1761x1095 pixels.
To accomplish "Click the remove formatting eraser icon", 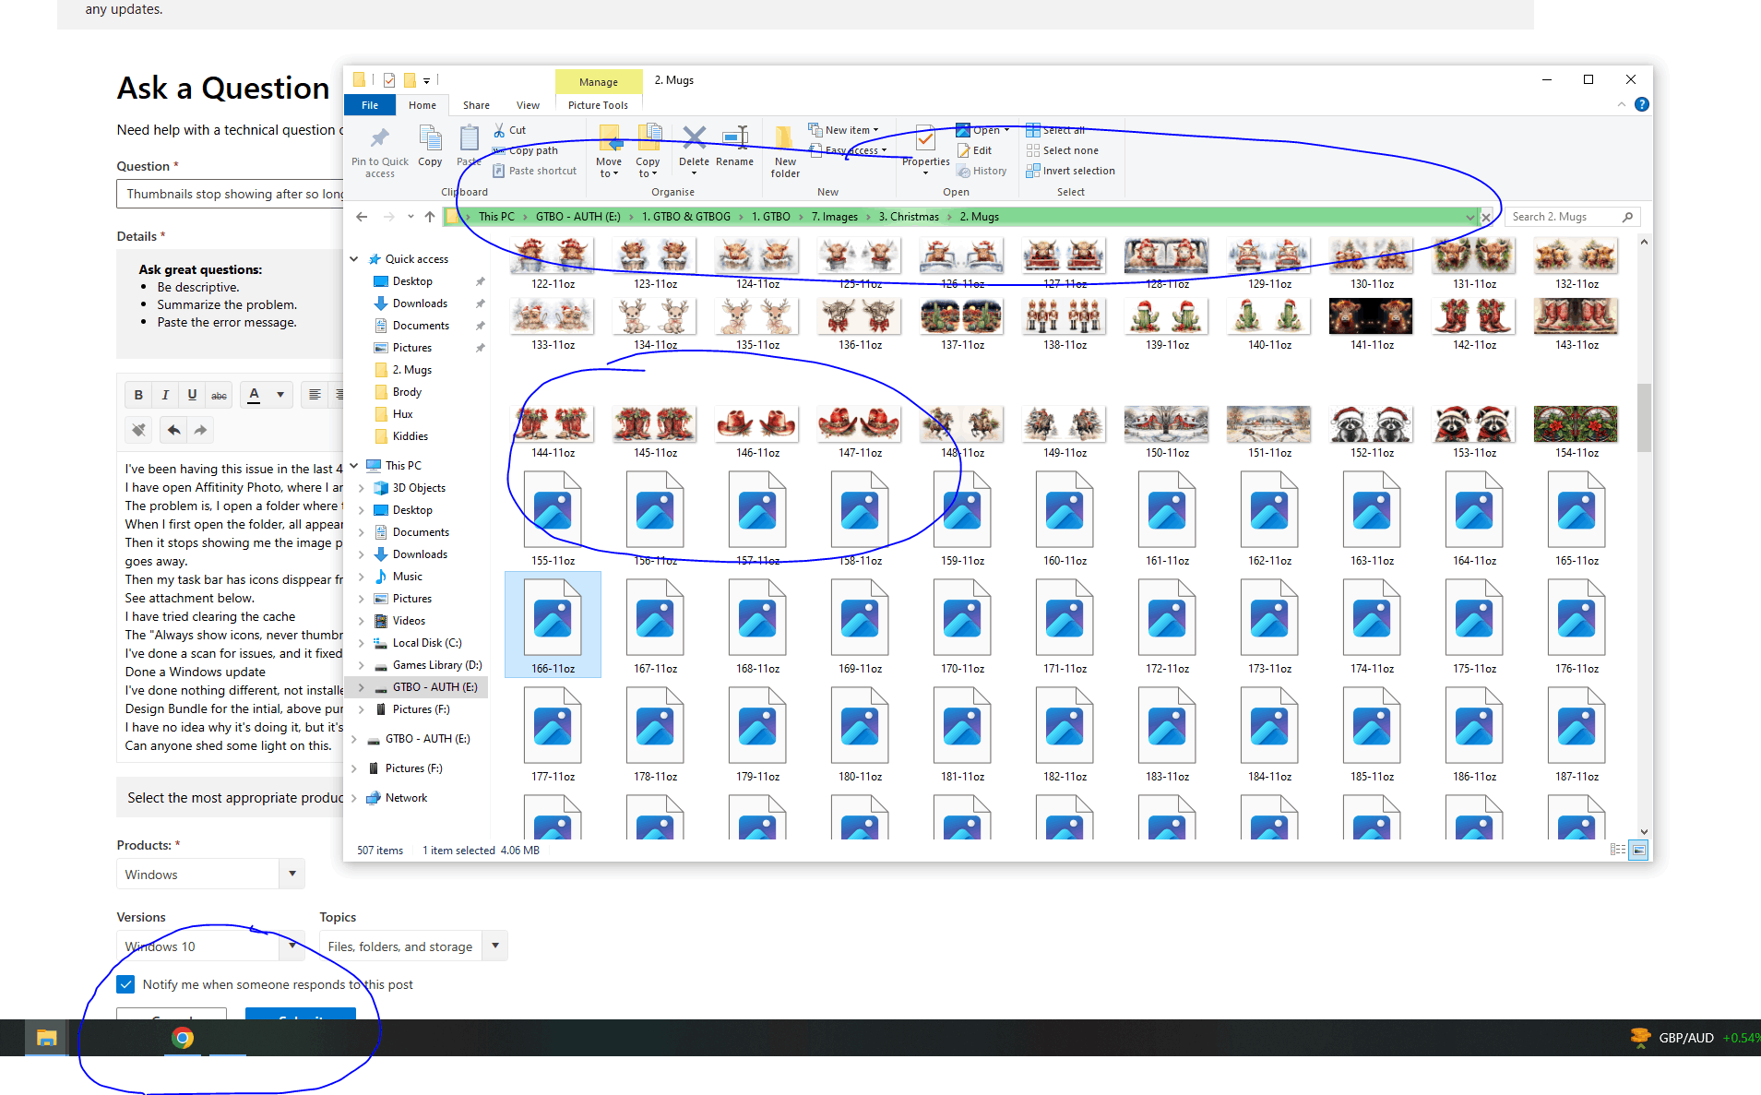I will pyautogui.click(x=138, y=430).
